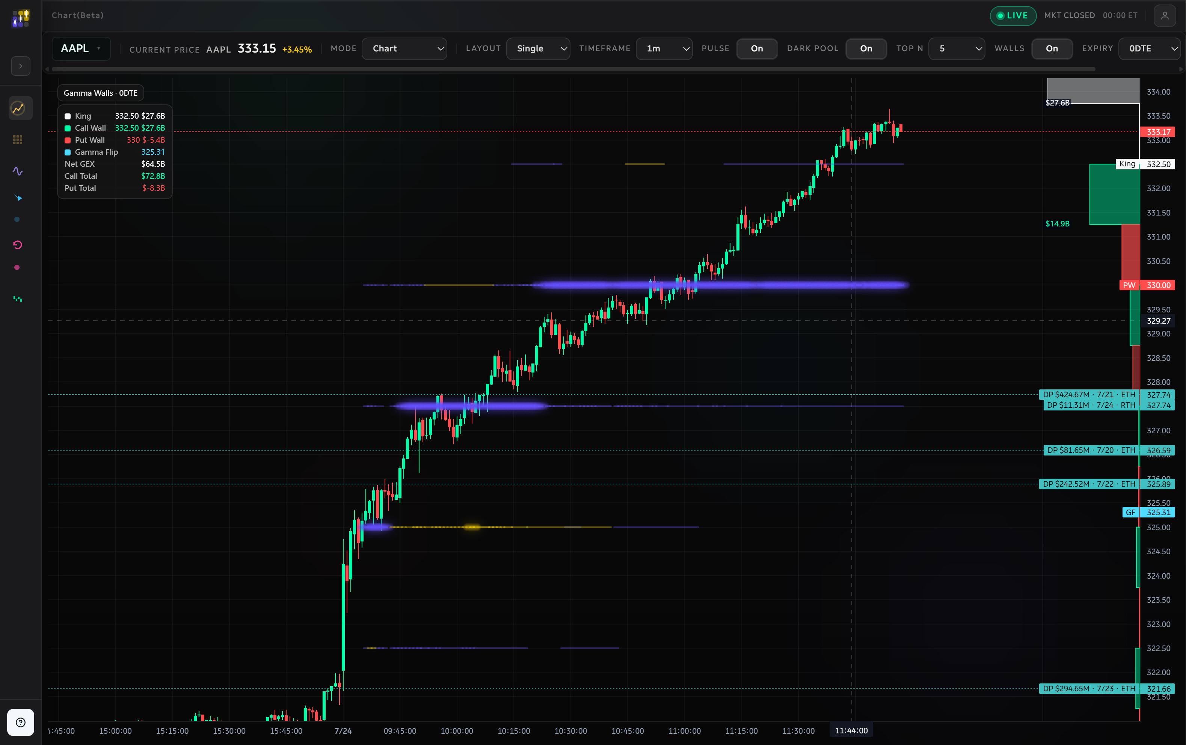Open the user profile icon
The image size is (1186, 745).
pyautogui.click(x=1165, y=16)
